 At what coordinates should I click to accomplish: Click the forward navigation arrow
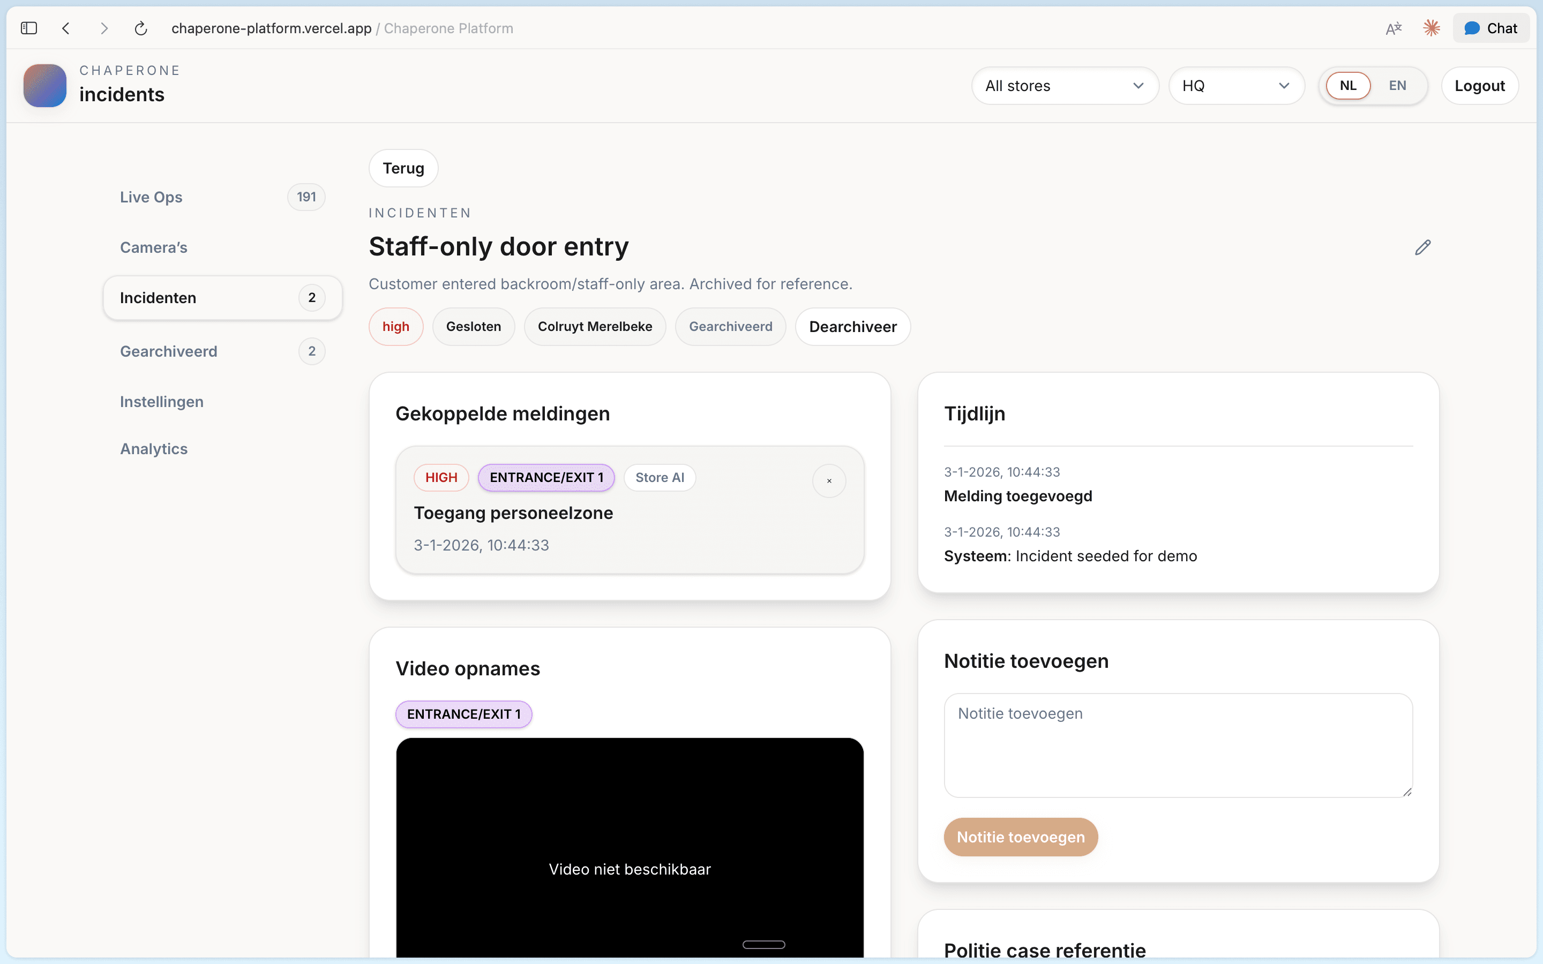[104, 28]
